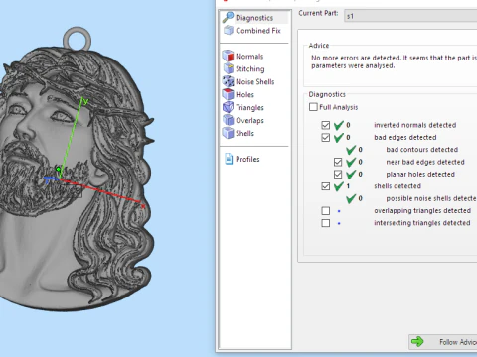Open the Current Part dropdown

410,16
